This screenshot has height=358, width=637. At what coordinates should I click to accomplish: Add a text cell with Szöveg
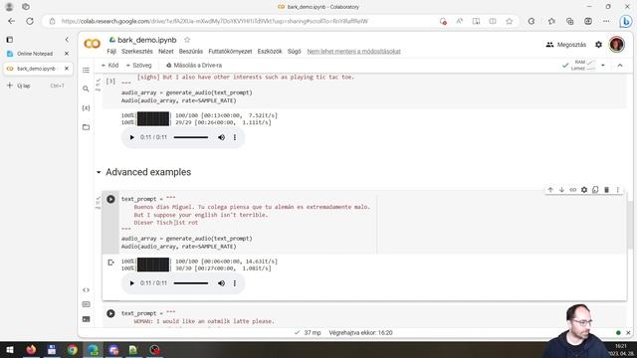[138, 66]
